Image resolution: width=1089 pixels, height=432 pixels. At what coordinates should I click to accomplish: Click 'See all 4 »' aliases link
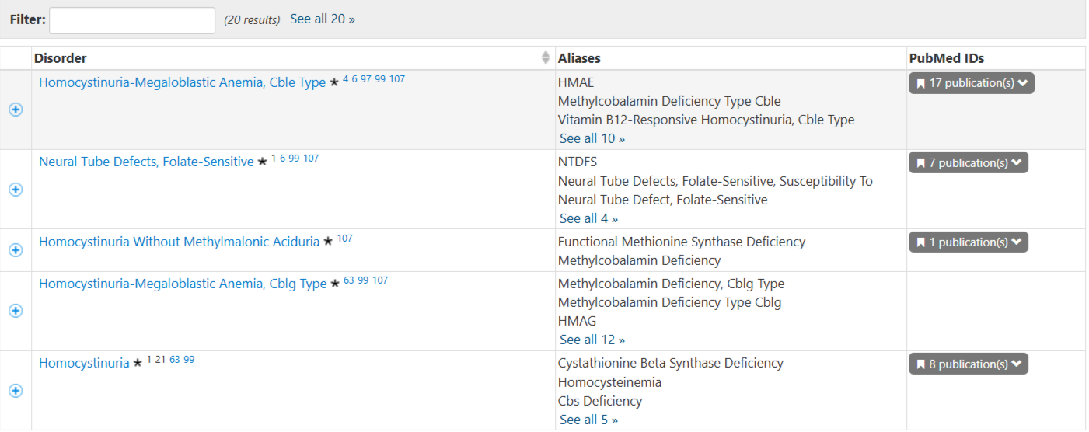[x=589, y=219]
